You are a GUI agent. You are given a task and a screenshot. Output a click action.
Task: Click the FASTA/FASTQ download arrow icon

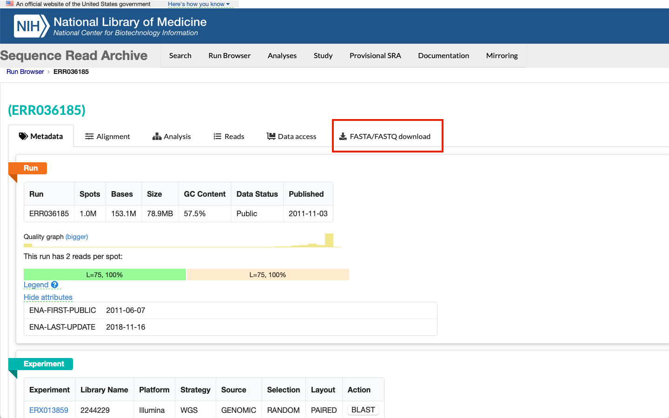[x=343, y=136]
